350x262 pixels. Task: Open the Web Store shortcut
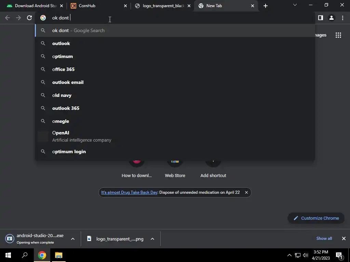point(175,169)
